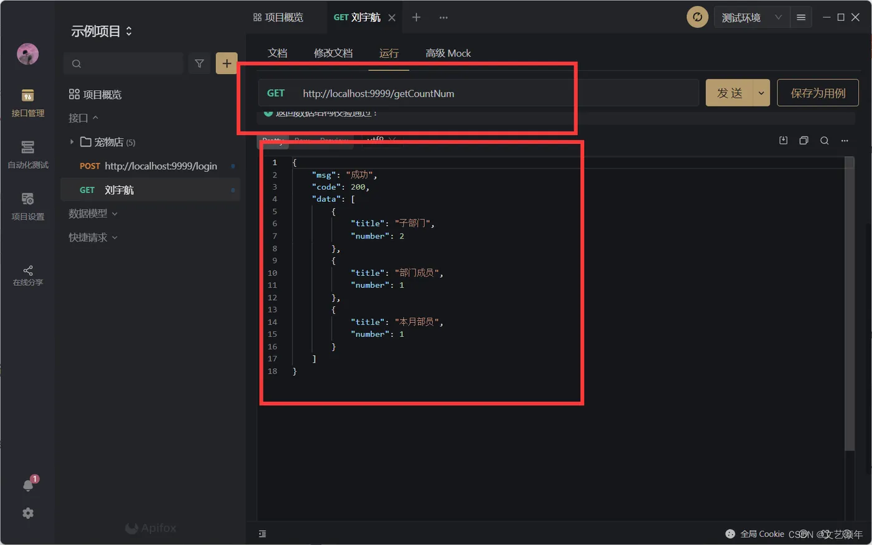Open the user avatar menu
The width and height of the screenshot is (872, 545).
click(x=27, y=54)
